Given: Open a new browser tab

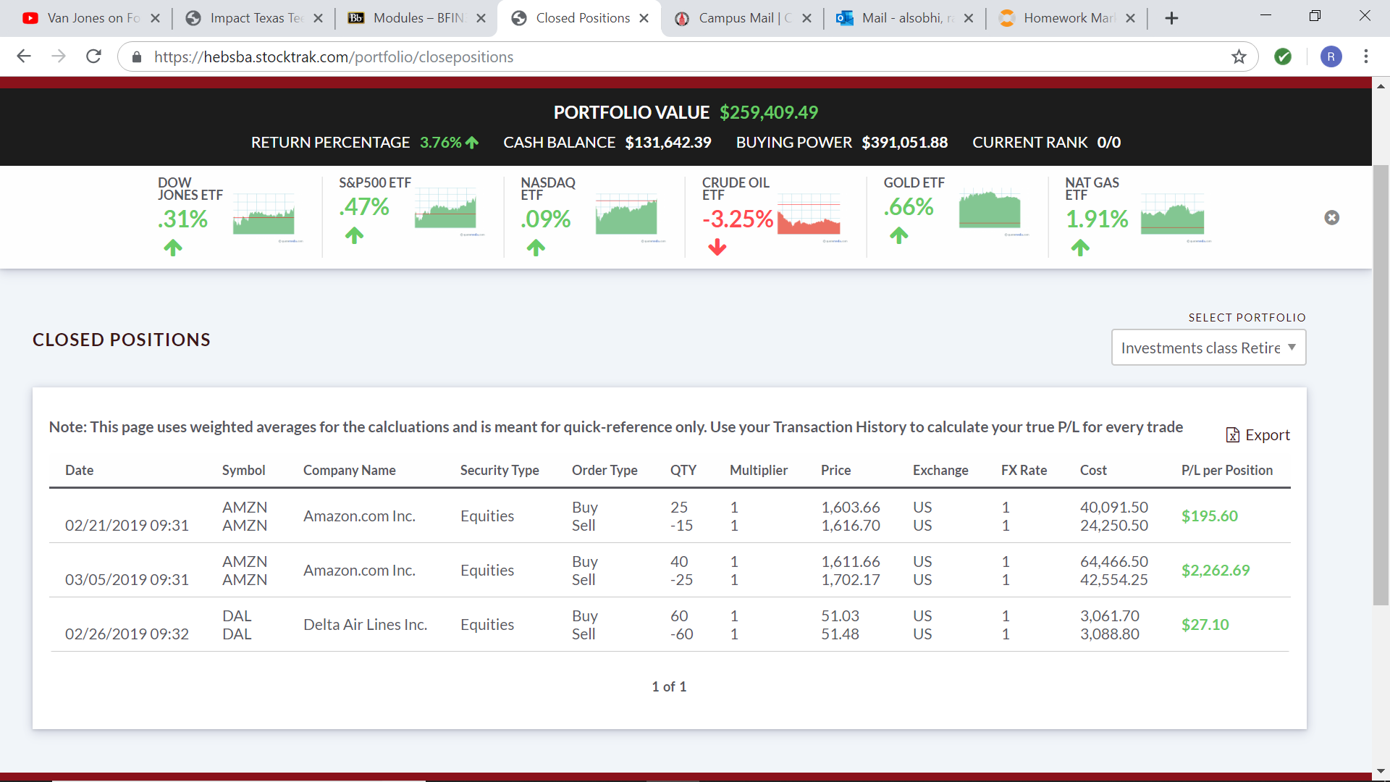Looking at the screenshot, I should (1171, 18).
